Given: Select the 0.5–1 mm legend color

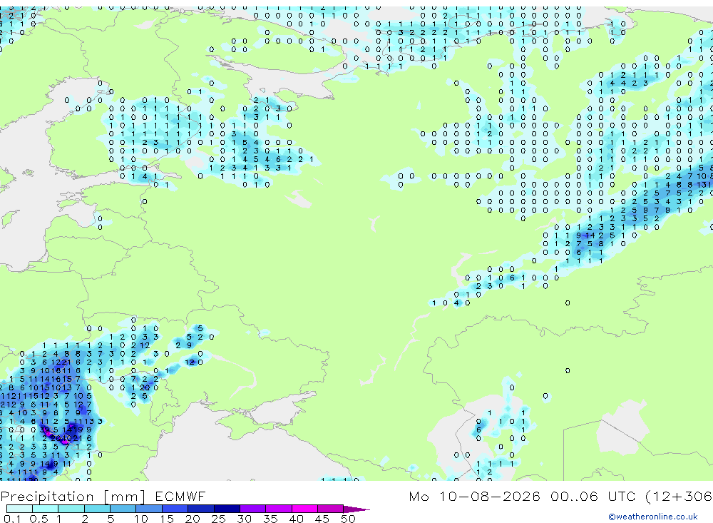Looking at the screenshot, I should (46, 509).
